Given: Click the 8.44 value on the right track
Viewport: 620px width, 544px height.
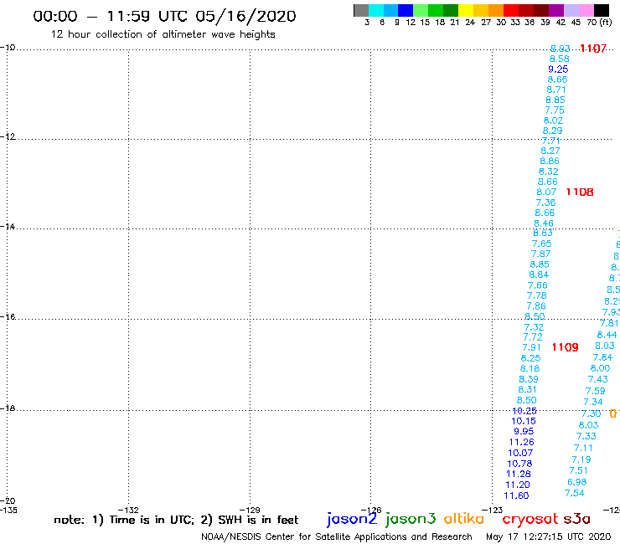Looking at the screenshot, I should (x=607, y=335).
